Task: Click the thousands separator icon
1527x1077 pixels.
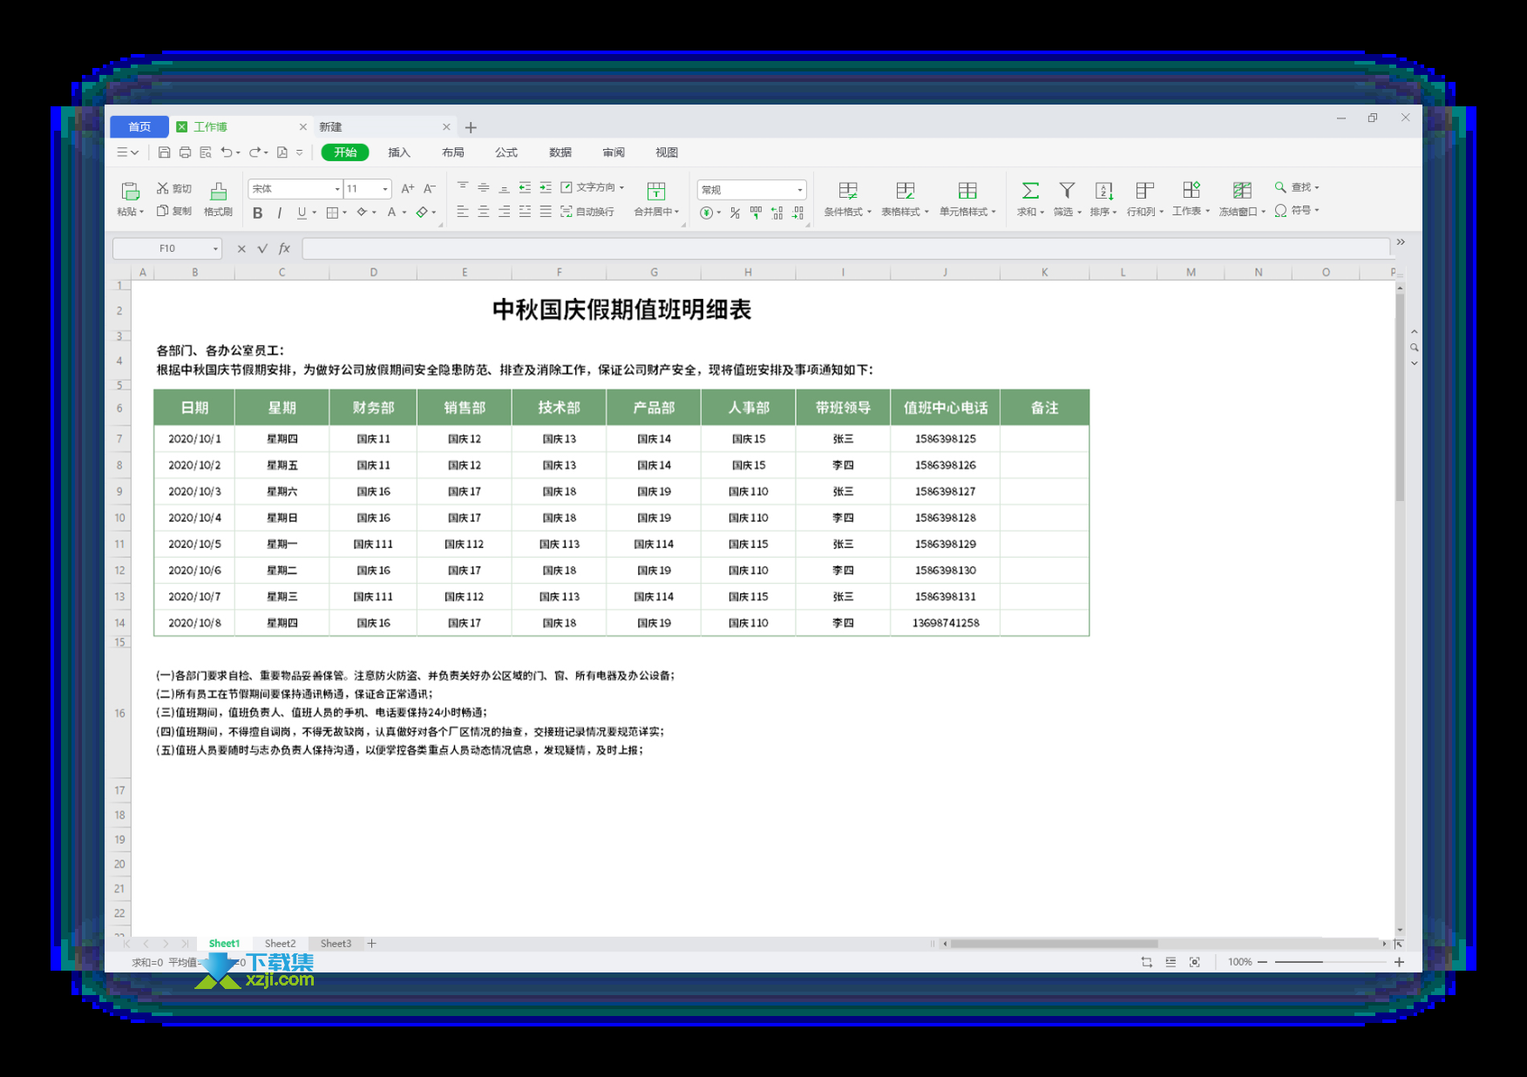Action: pyautogui.click(x=756, y=213)
